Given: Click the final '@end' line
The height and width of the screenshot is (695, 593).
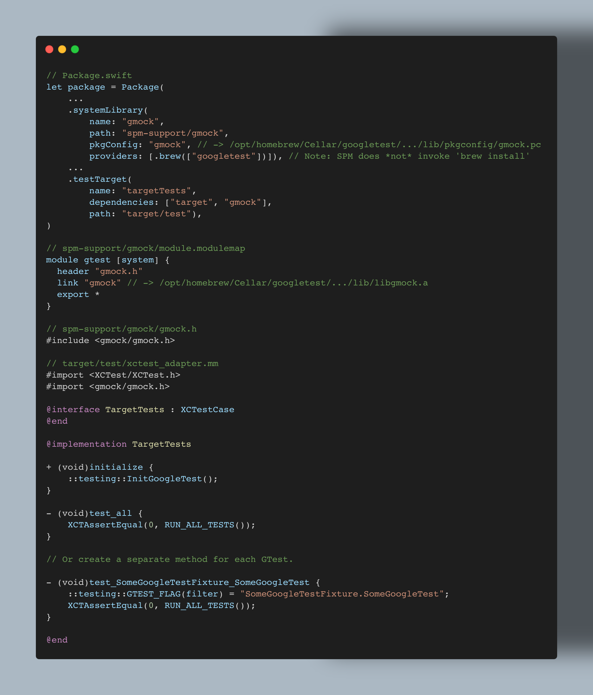Looking at the screenshot, I should (57, 640).
